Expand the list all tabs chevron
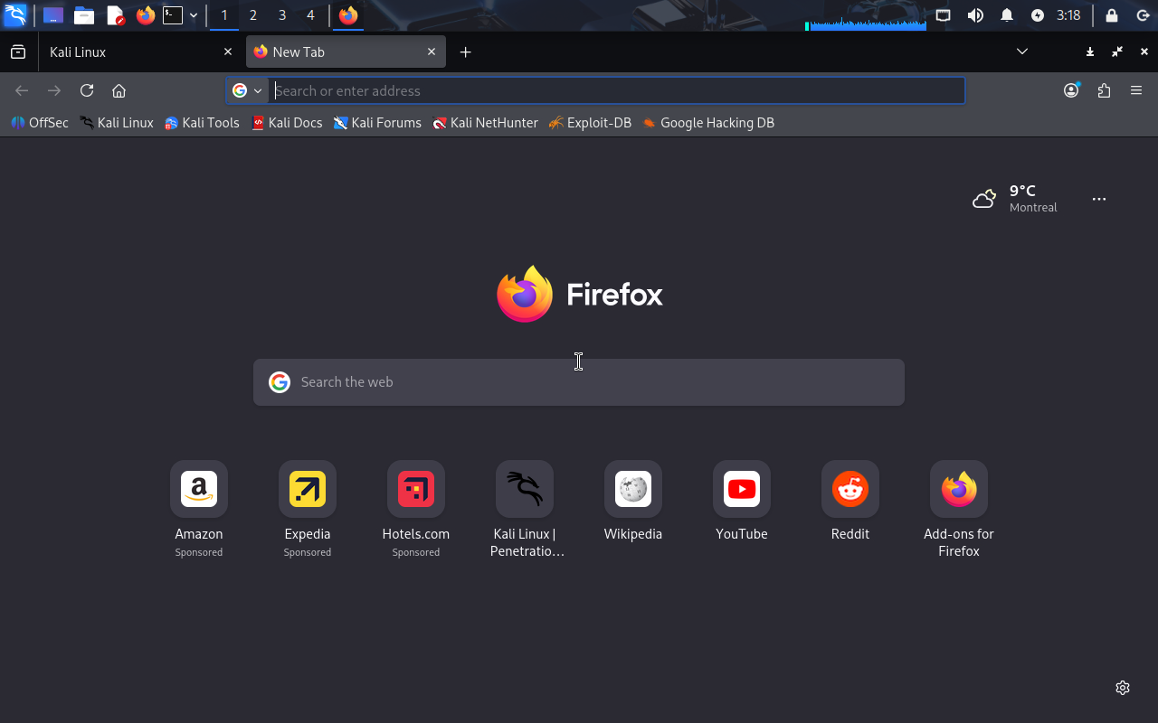This screenshot has width=1158, height=723. 1022,52
